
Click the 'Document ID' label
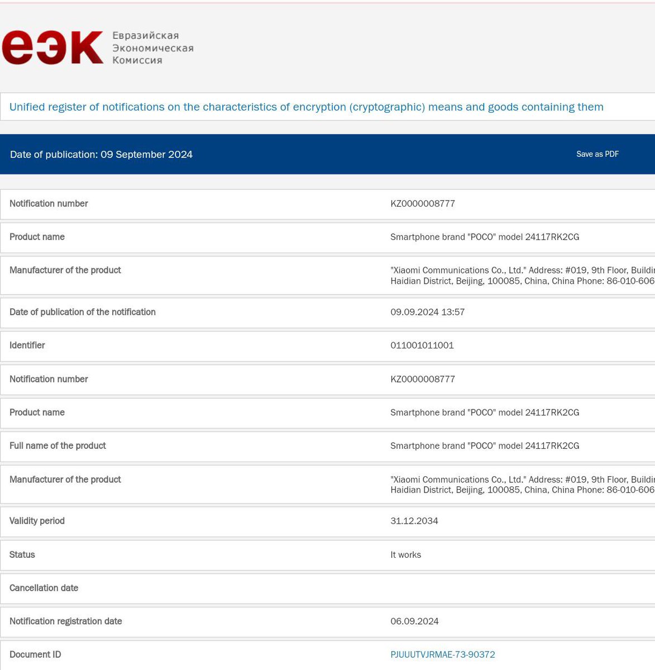[x=35, y=654]
